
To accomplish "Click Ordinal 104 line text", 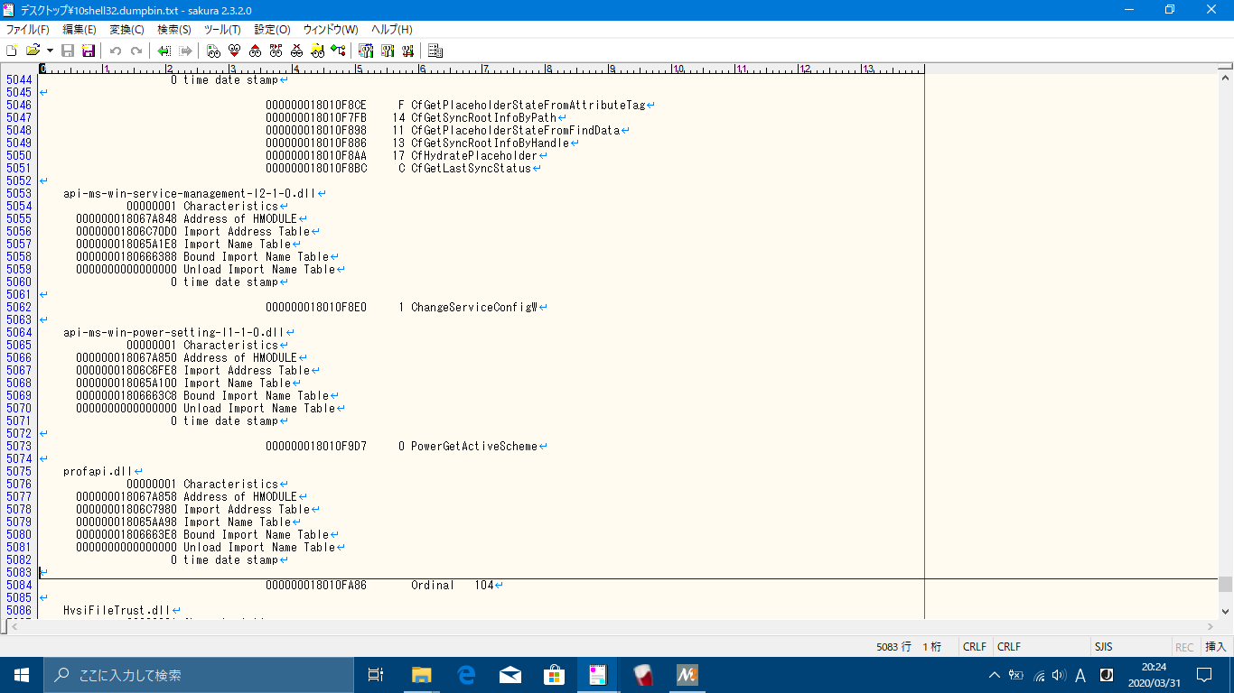I will (452, 585).
